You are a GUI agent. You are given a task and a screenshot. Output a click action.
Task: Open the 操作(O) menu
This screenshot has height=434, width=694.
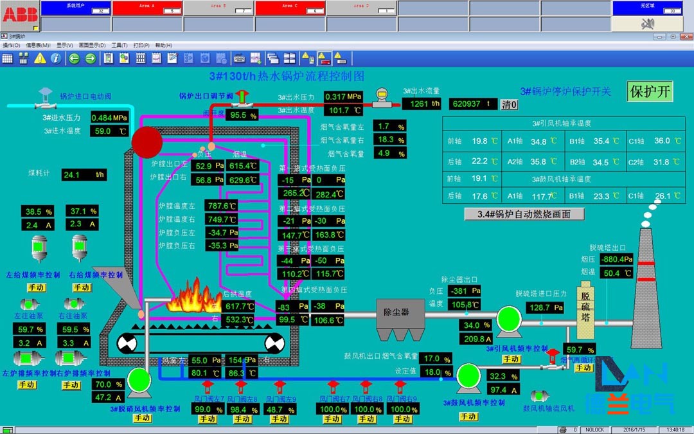(x=11, y=45)
